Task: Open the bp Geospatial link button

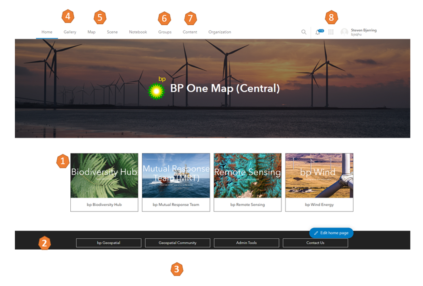Action: click(108, 243)
